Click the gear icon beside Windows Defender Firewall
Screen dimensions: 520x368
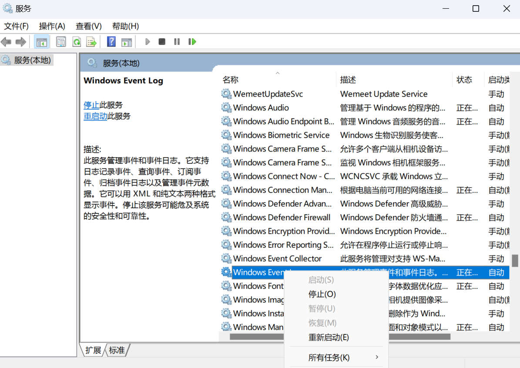[227, 217]
